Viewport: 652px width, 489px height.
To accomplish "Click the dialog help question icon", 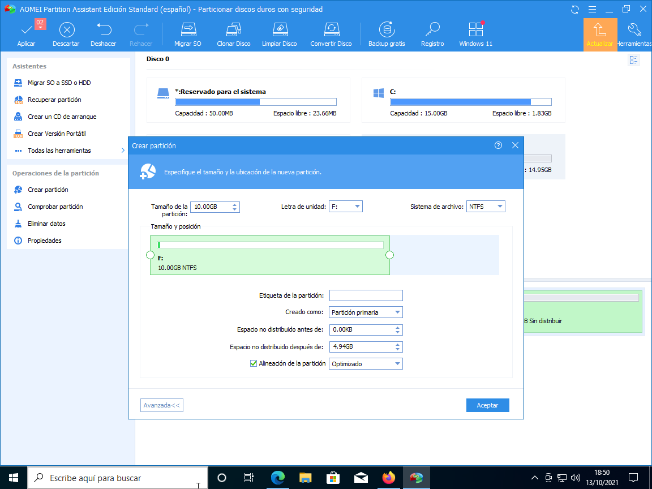I will point(498,145).
